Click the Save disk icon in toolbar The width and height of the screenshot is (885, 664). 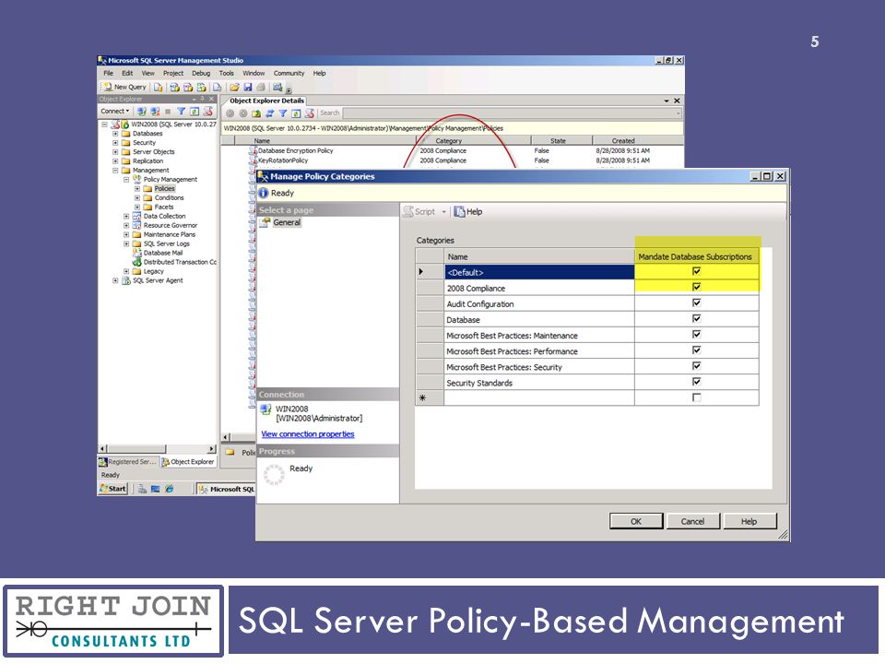pyautogui.click(x=247, y=87)
